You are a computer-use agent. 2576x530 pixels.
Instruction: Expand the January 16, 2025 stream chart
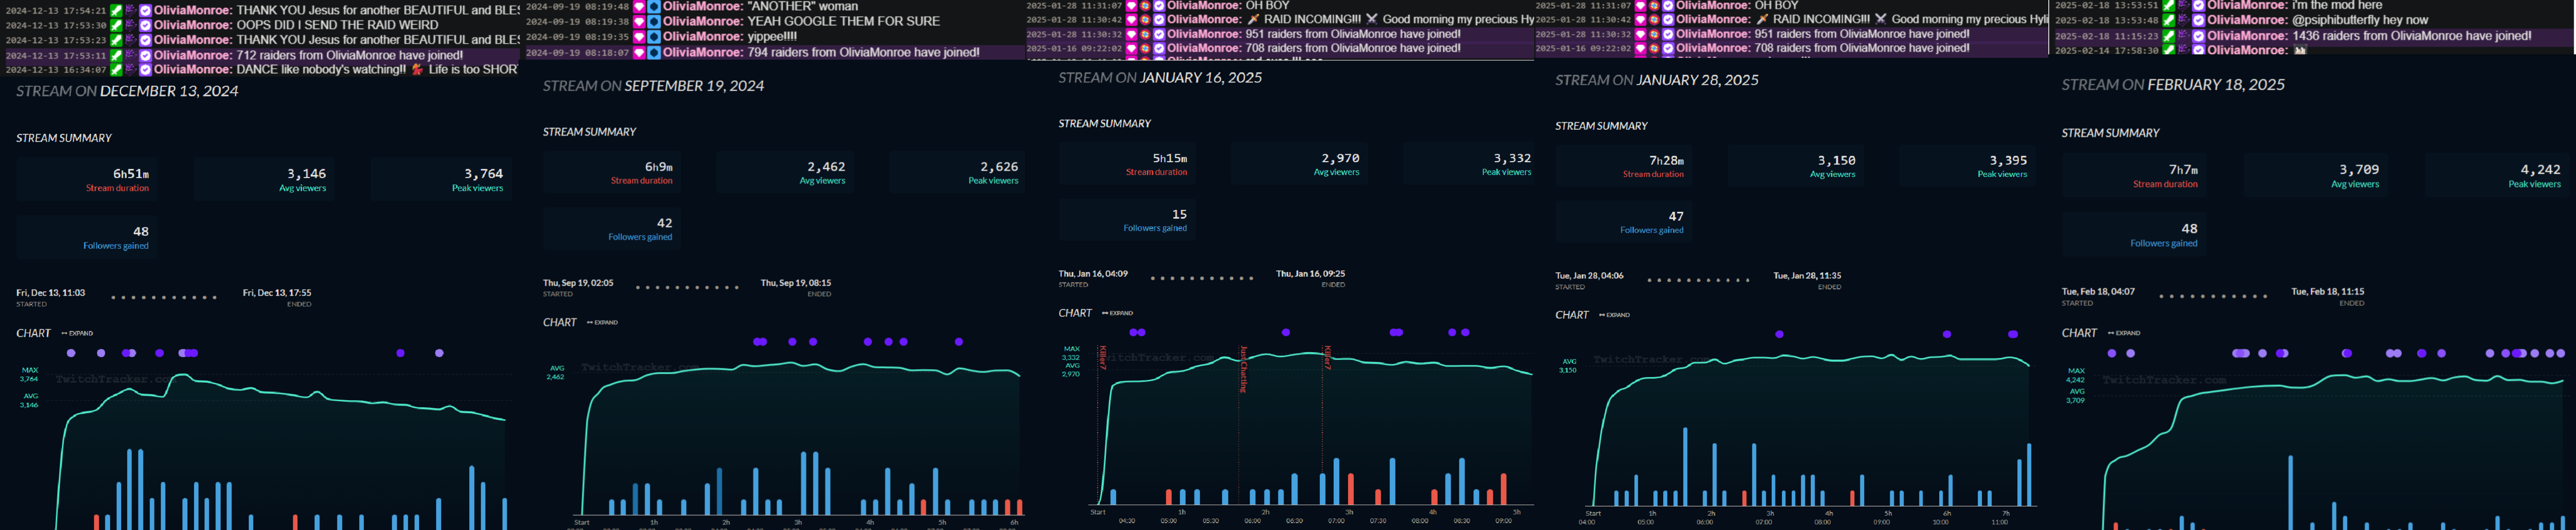(x=1118, y=313)
